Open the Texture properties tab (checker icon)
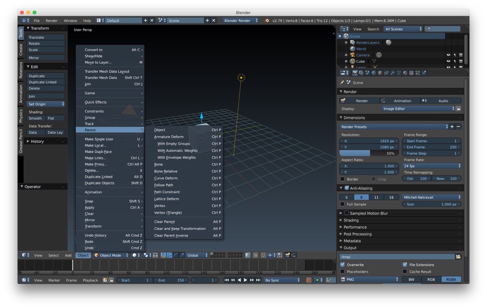This screenshot has width=487, height=308. [411, 73]
